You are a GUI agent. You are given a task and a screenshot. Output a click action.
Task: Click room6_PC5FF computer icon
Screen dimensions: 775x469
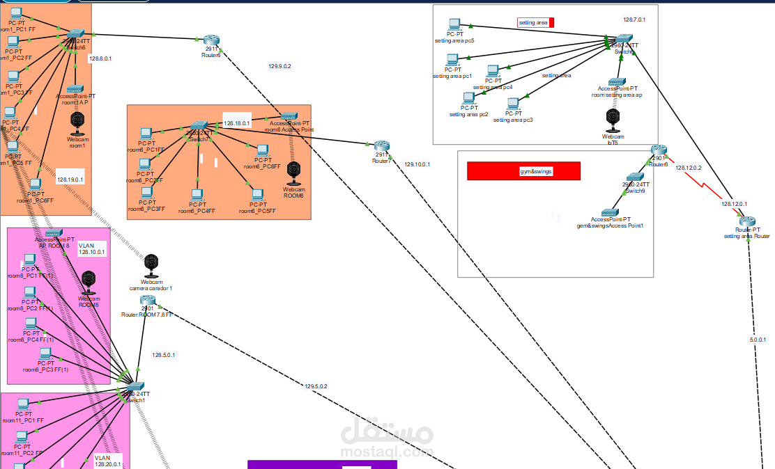coord(257,195)
